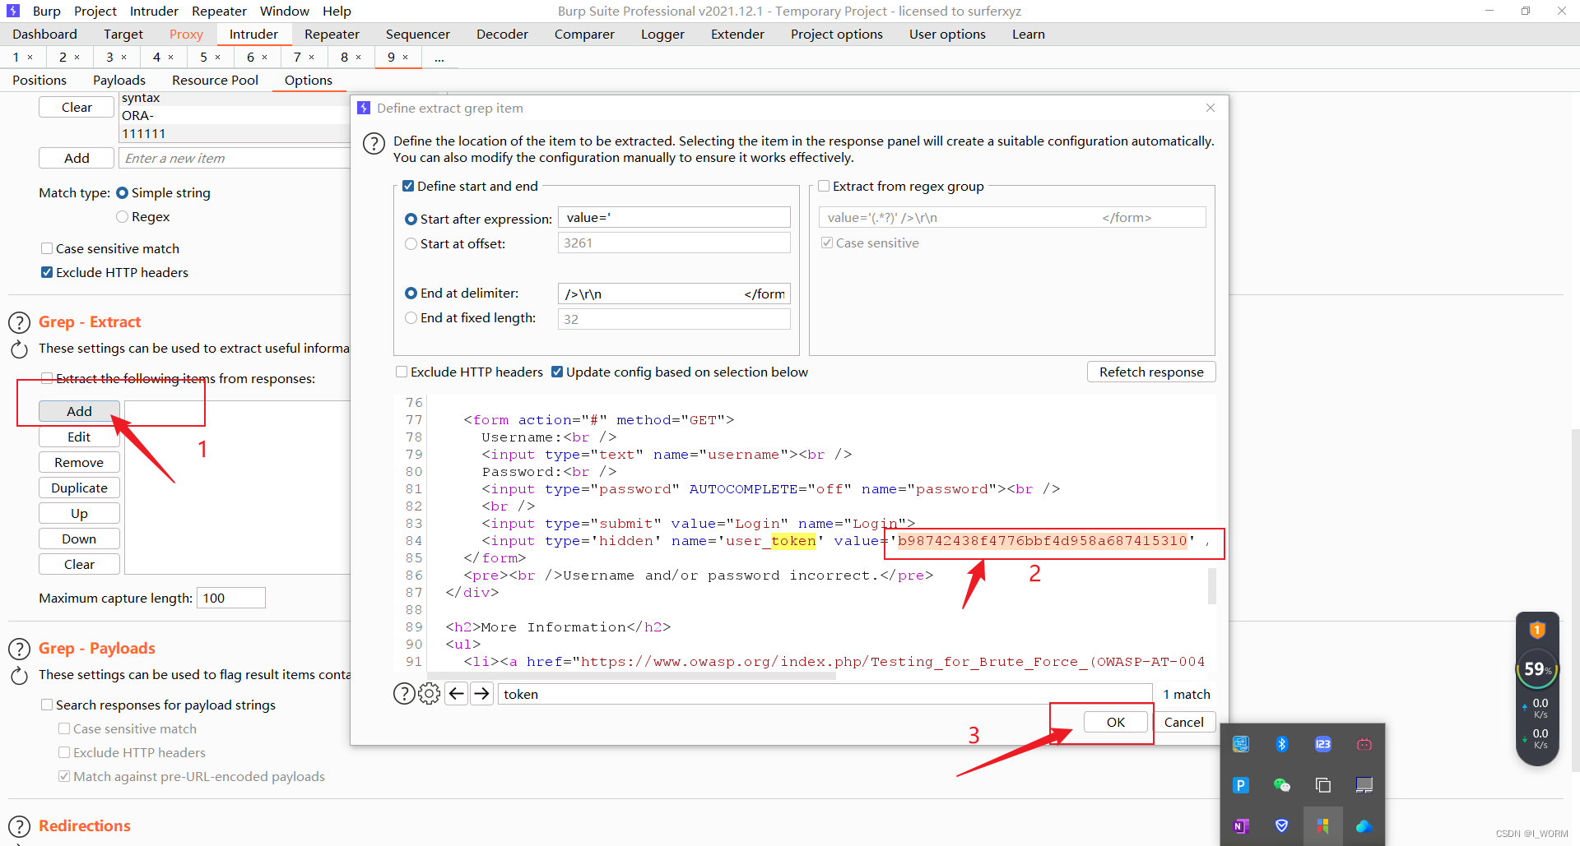Image resolution: width=1580 pixels, height=846 pixels.
Task: Open the Repeater menu in the menu bar
Action: [x=219, y=11]
